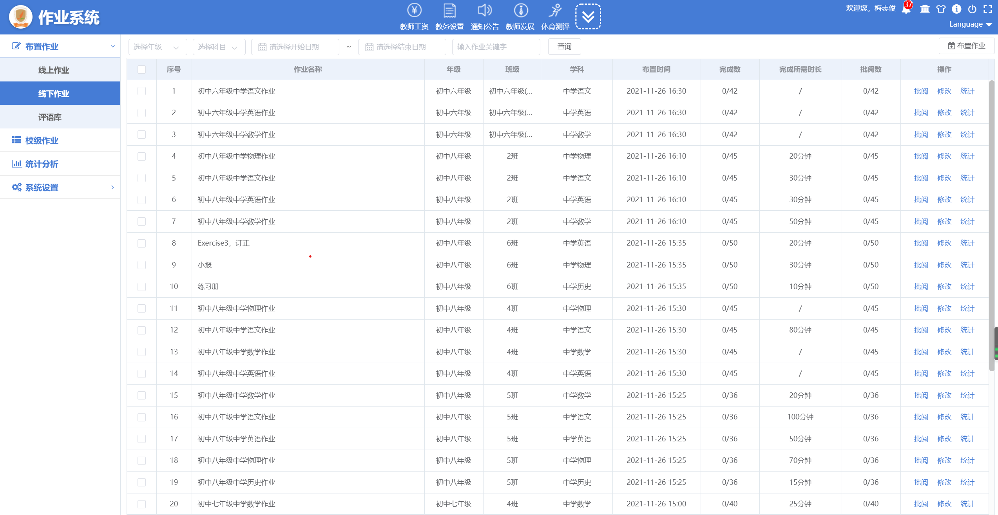Toggle fullscreen icon in top bar
This screenshot has height=515, width=998.
coord(988,9)
